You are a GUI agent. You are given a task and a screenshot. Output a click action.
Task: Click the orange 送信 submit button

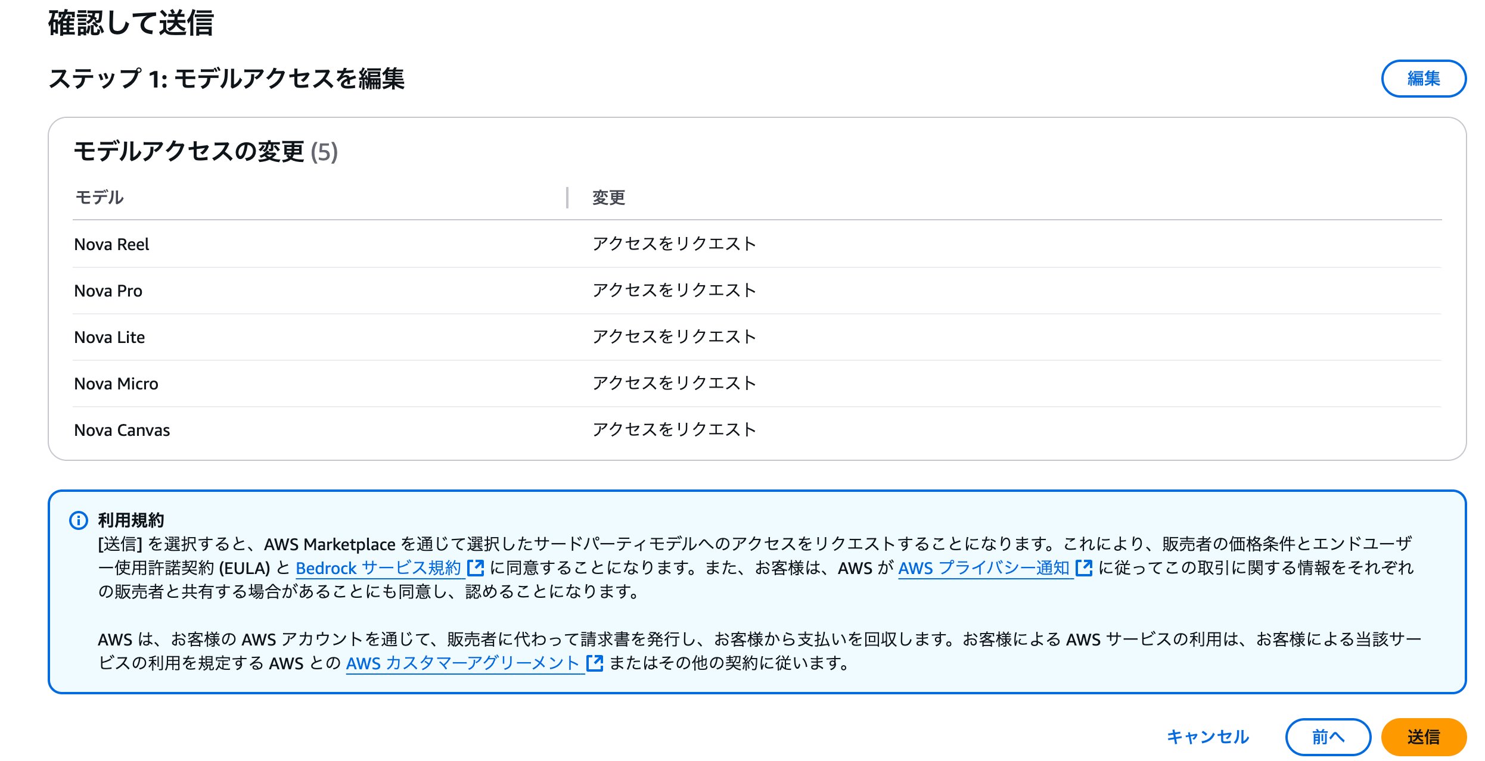tap(1423, 737)
